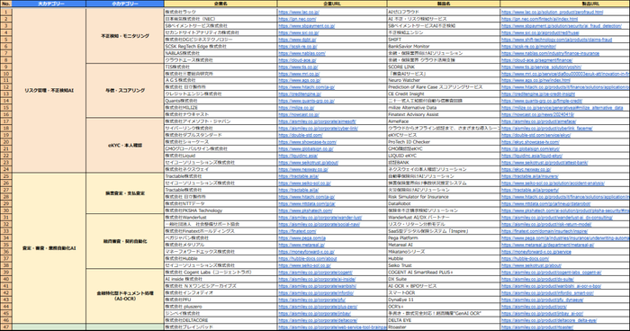
Task: Click the No. column header
Action: (6, 4)
